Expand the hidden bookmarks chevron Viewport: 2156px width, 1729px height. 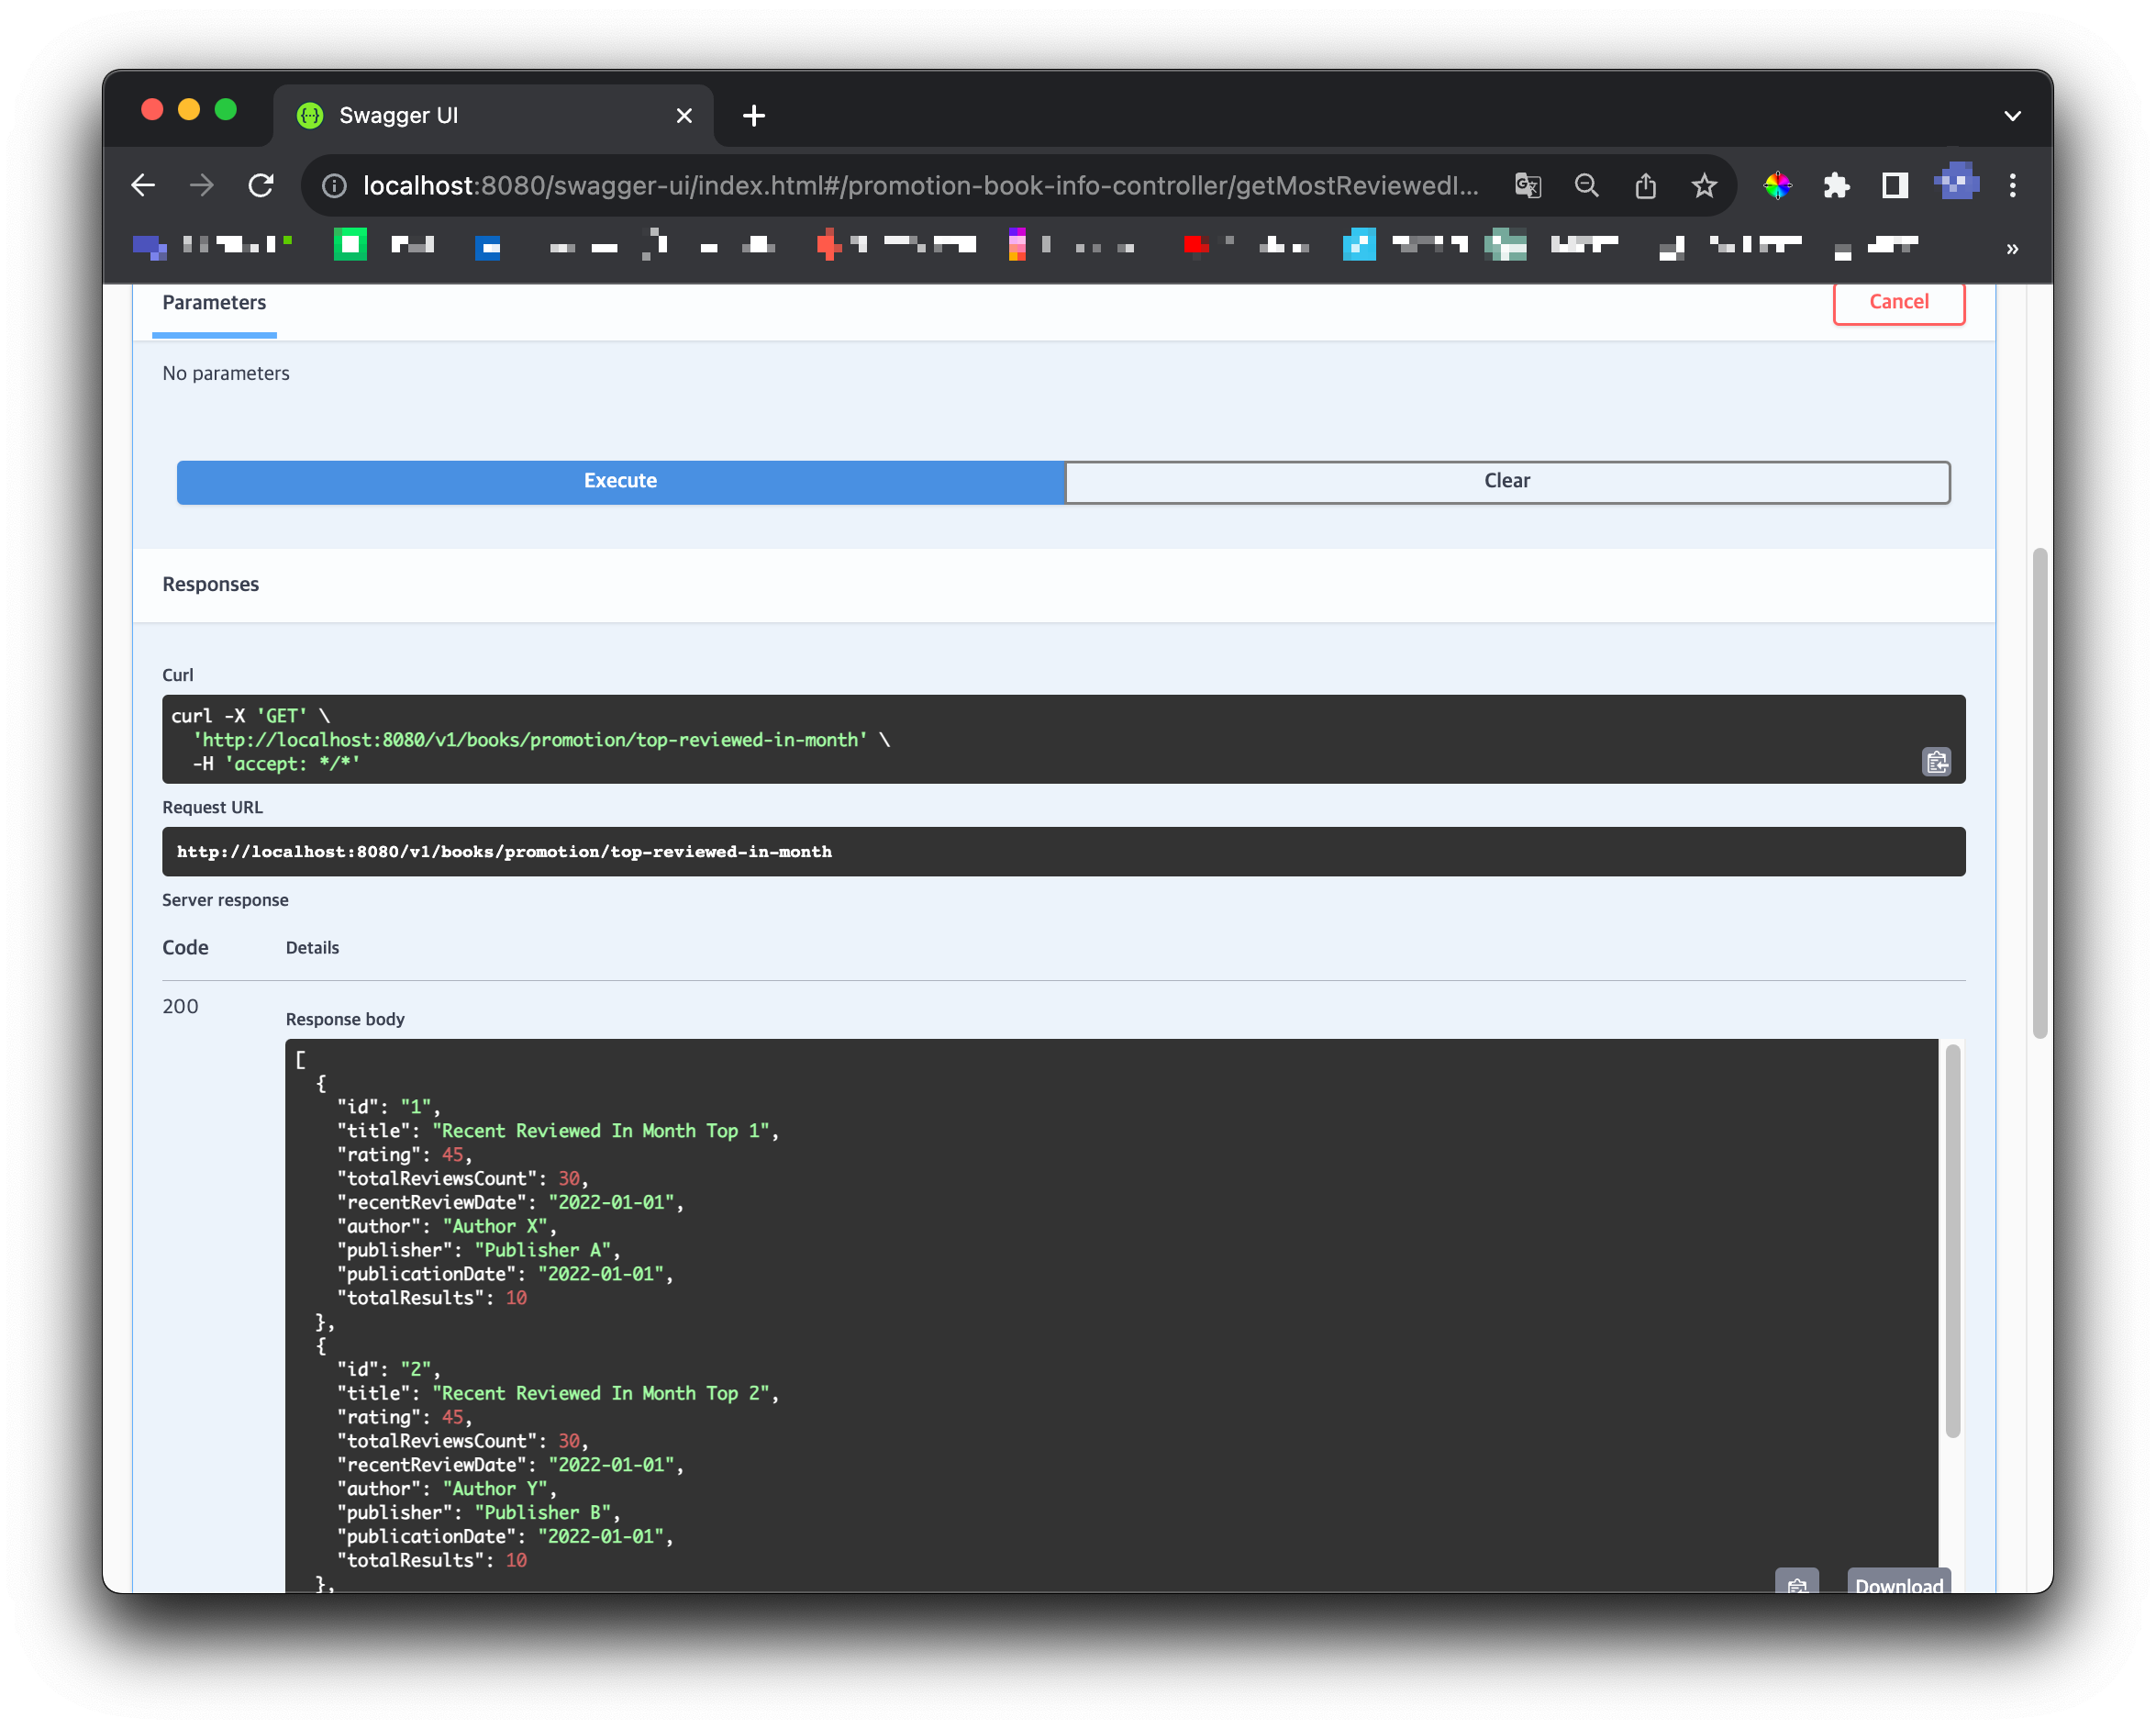[x=2012, y=248]
